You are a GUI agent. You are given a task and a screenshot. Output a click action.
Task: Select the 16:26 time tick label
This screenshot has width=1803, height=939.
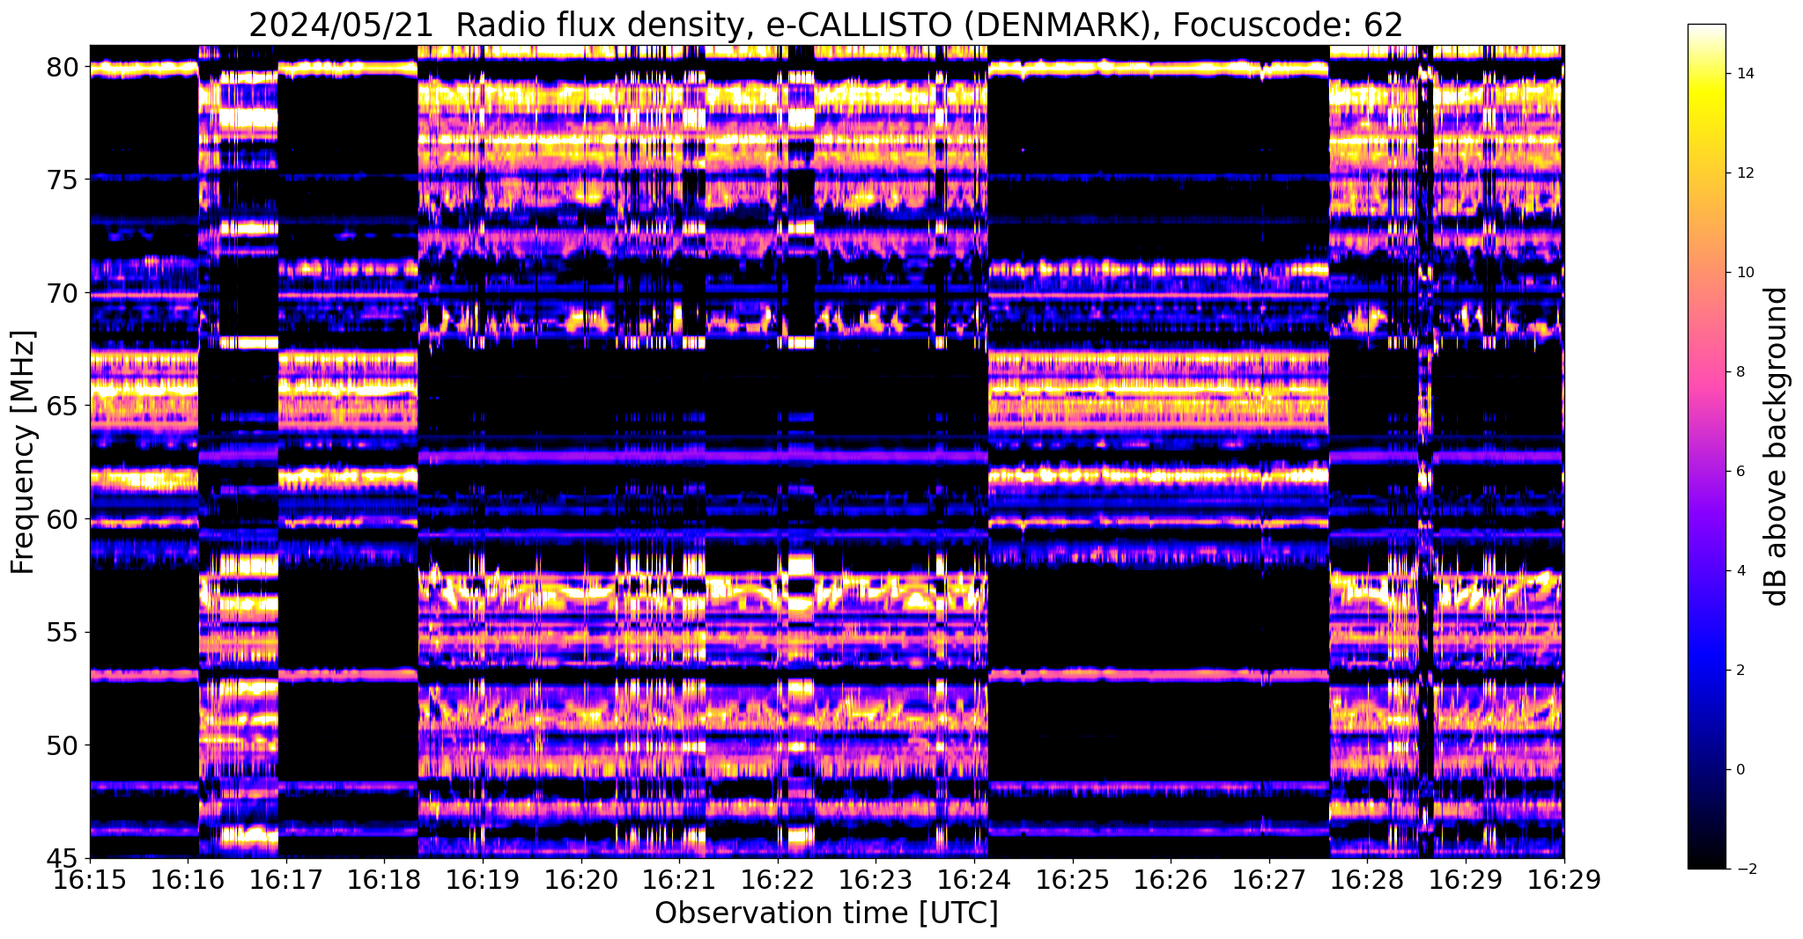point(1171,881)
